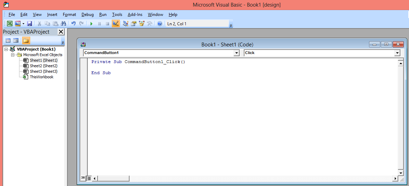Switch to Procedure View button
The image size is (409, 186).
(83, 178)
